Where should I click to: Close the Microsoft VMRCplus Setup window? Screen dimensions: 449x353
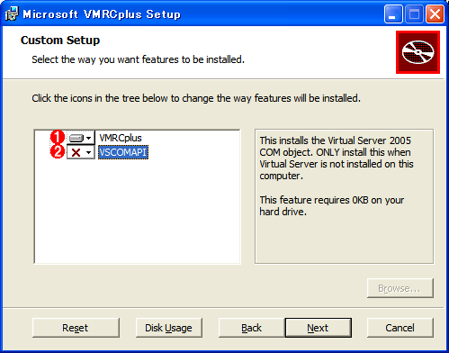point(435,14)
